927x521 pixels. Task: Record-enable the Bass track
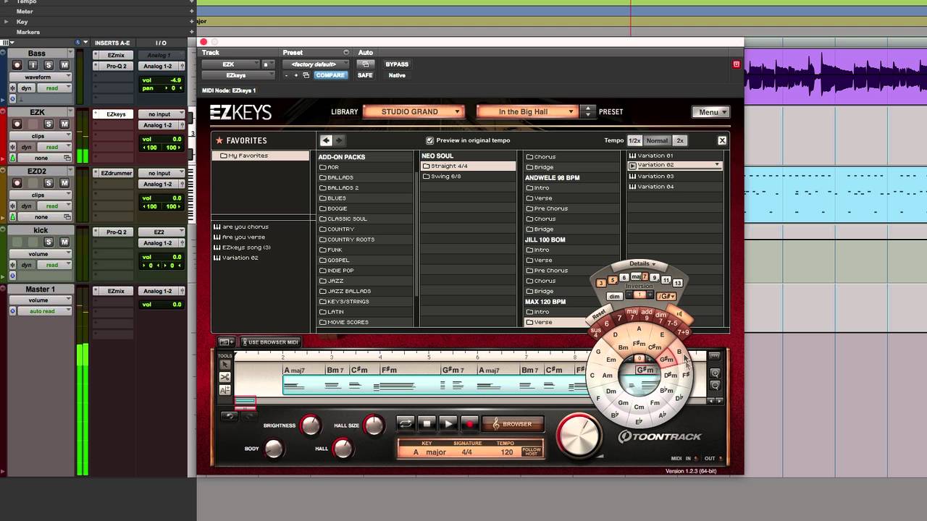(17, 65)
